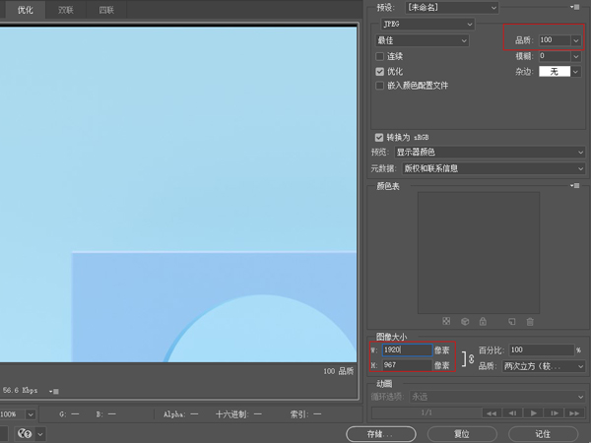Toggle the 转换为 sRGB checkbox
Image resolution: width=591 pixels, height=443 pixels.
point(379,137)
